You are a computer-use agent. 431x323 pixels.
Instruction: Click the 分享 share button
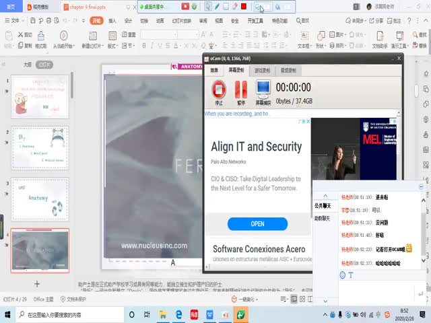(x=376, y=21)
